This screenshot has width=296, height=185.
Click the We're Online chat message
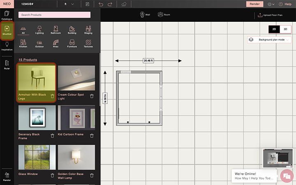point(254,176)
